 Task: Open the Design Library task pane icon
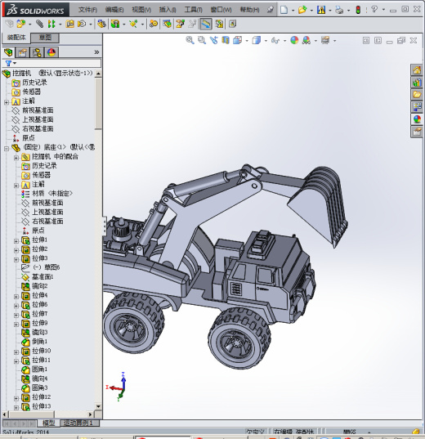click(417, 82)
